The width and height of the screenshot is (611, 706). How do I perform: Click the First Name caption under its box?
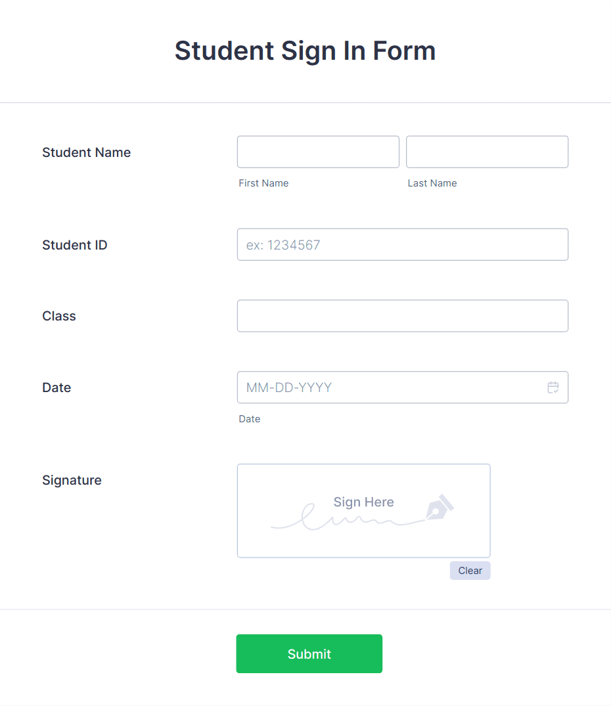tap(263, 183)
